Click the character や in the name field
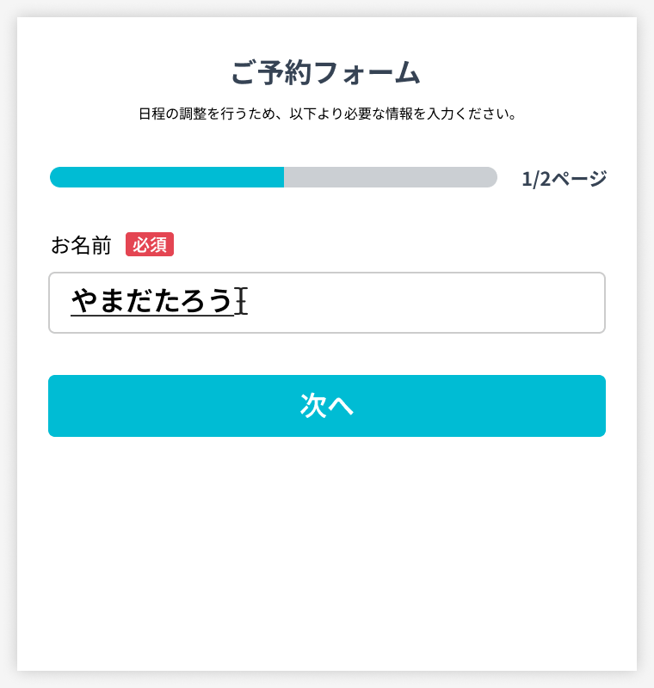This screenshot has width=654, height=688. pyautogui.click(x=84, y=302)
